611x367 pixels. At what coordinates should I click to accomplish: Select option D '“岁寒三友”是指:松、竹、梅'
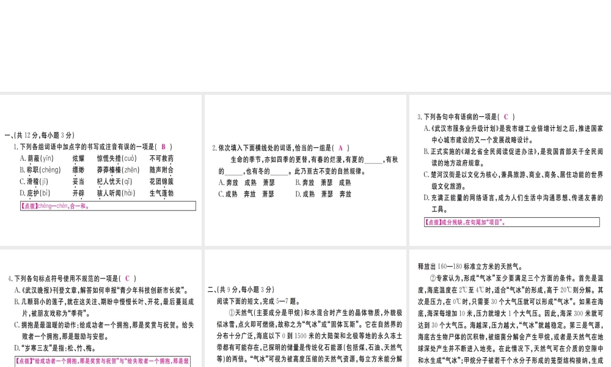(56, 348)
